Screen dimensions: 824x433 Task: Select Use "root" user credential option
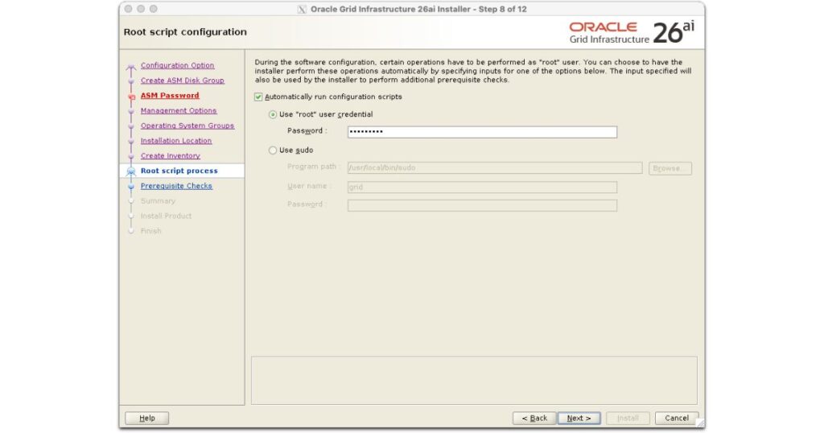[272, 114]
